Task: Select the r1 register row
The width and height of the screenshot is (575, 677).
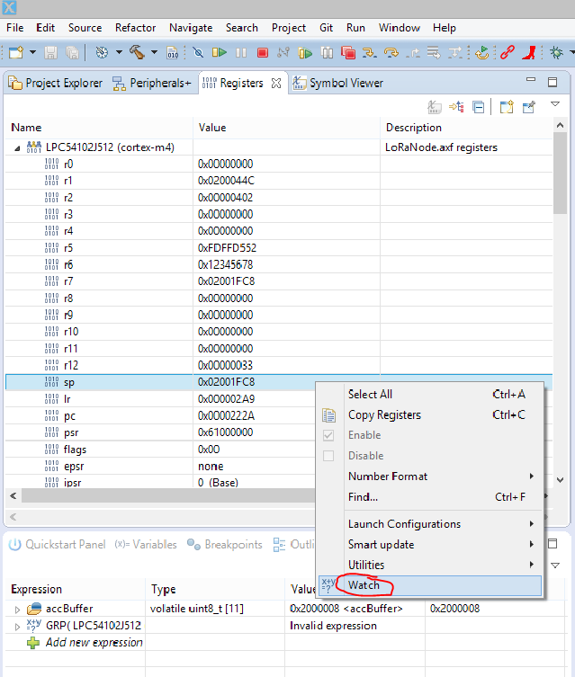Action: pyautogui.click(x=279, y=181)
